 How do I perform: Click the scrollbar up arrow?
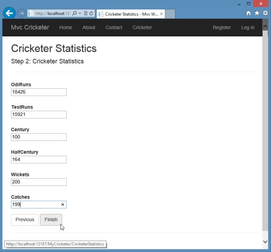(265, 26)
